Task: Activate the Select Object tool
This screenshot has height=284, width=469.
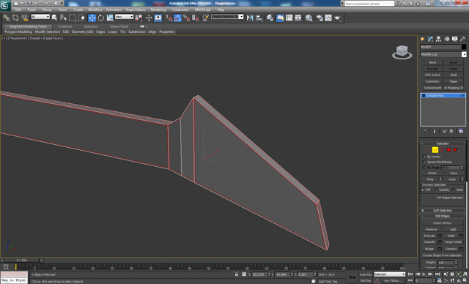Action: 54,18
